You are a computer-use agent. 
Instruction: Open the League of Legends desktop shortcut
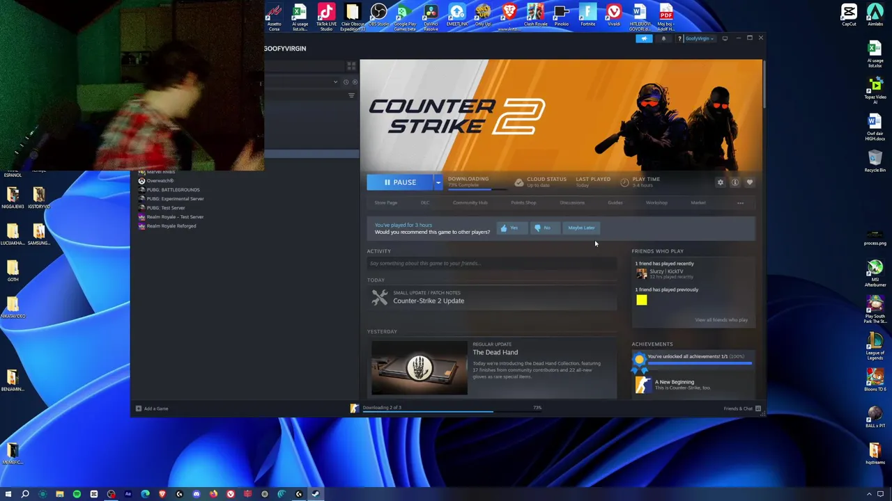coord(875,346)
